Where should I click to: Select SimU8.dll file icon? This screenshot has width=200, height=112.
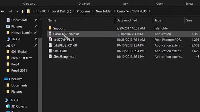point(50,51)
